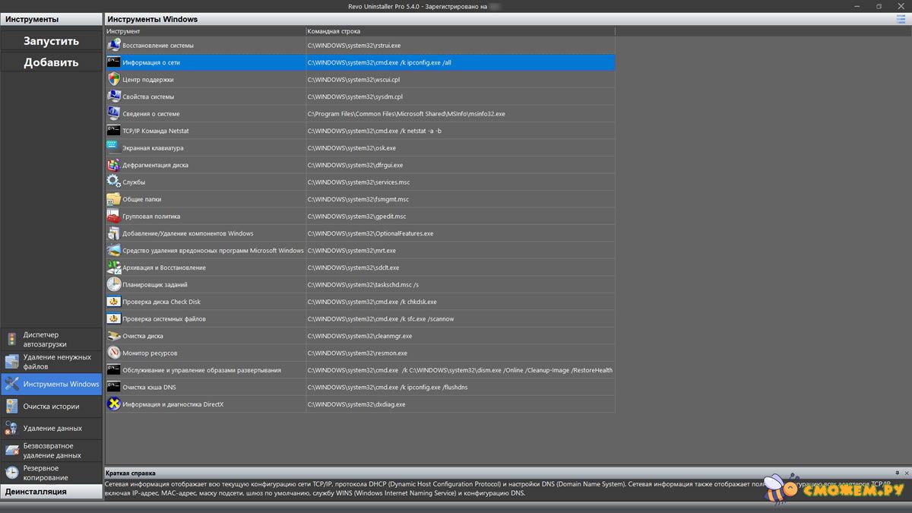Click the DirectX diagnostics icon
Viewport: 912px width, 513px height.
[x=113, y=404]
